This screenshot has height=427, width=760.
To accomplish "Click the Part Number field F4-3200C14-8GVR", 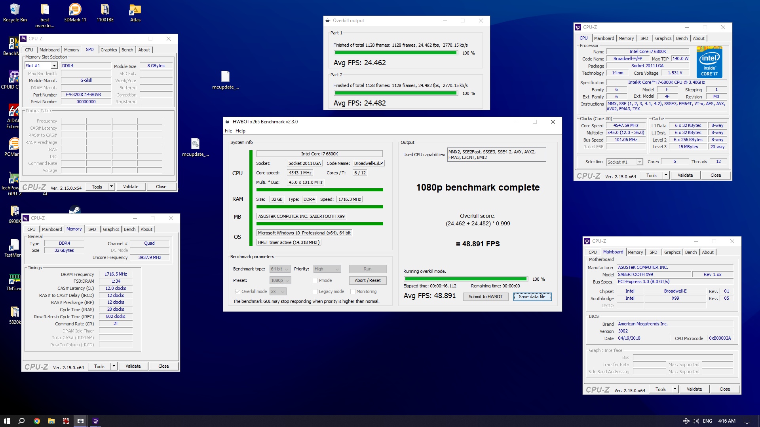I will 86,95.
